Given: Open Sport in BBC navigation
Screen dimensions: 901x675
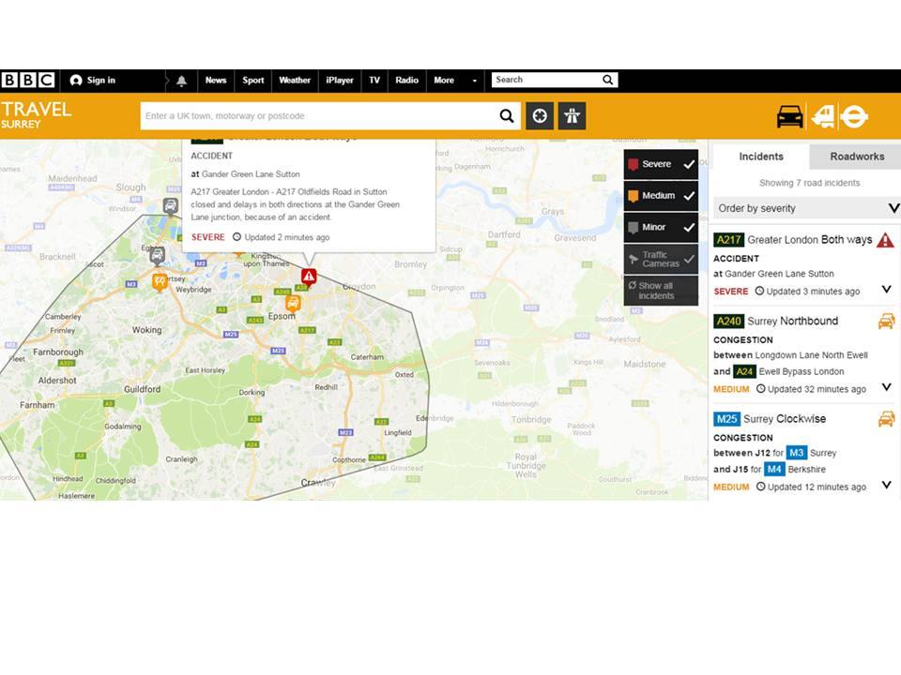Looking at the screenshot, I should pos(252,81).
